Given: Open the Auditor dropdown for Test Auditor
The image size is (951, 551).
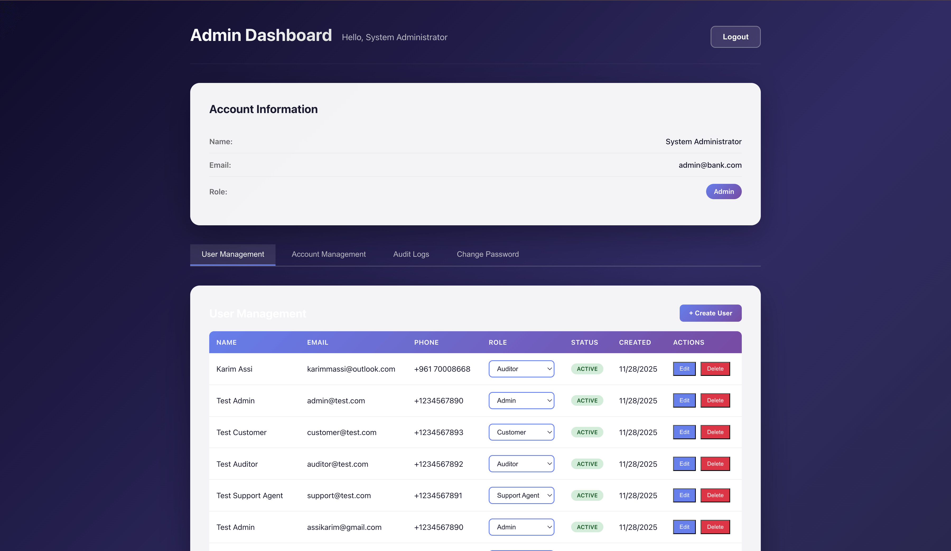Looking at the screenshot, I should click(521, 464).
